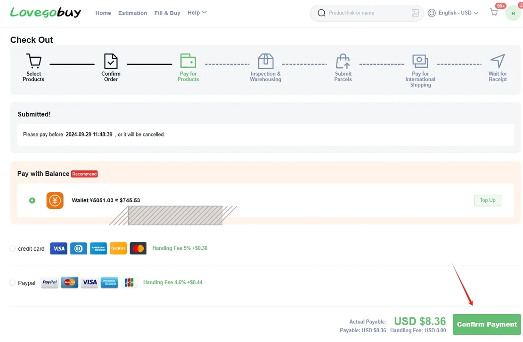
Task: Click the Pay for International Shipping icon
Action: (x=420, y=61)
